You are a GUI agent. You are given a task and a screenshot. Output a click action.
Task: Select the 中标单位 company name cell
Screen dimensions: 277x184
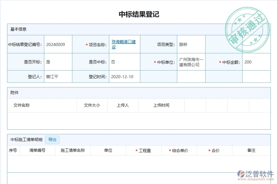click(191, 62)
